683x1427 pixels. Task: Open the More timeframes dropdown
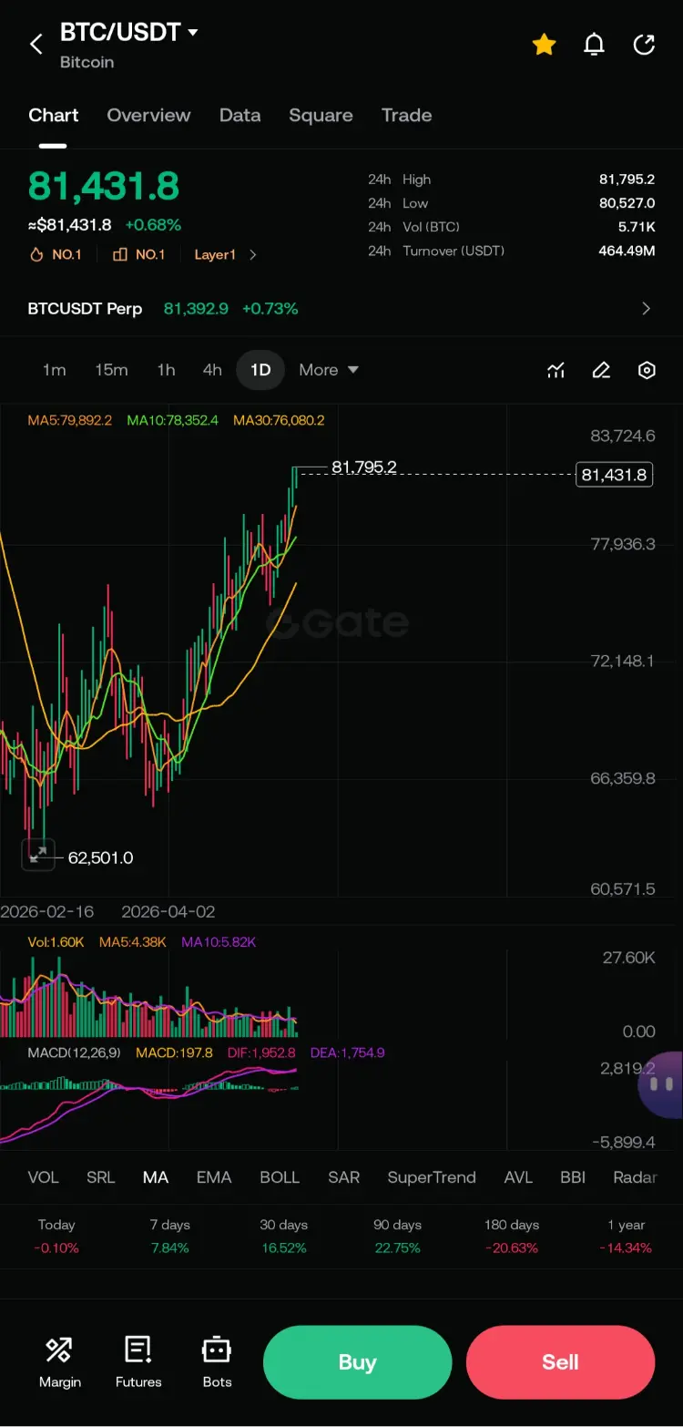(329, 370)
